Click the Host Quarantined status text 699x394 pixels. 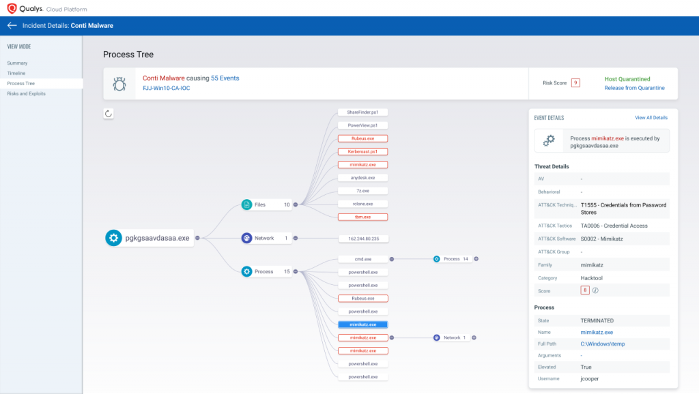tap(627, 79)
